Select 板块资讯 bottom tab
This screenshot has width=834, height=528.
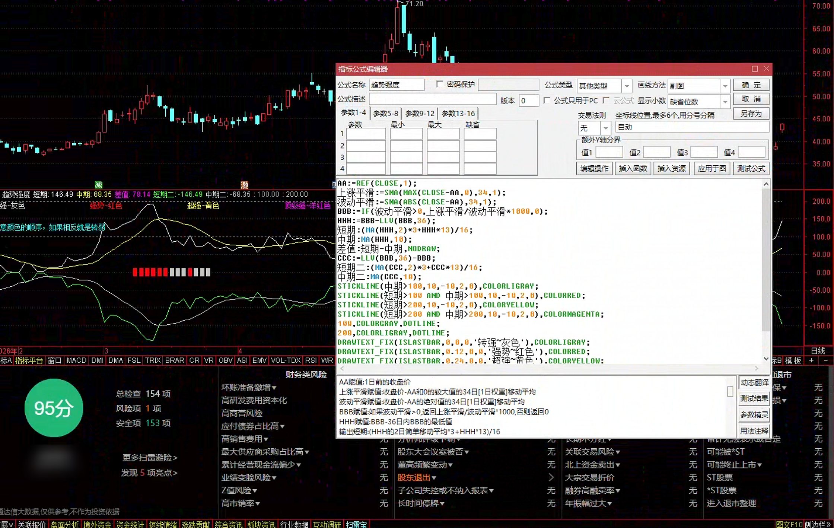[261, 524]
